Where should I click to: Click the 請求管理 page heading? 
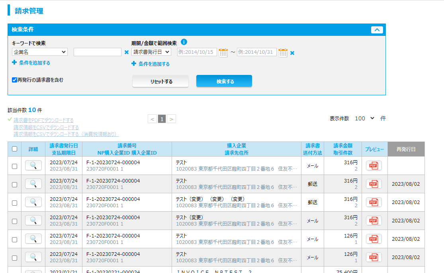click(29, 11)
